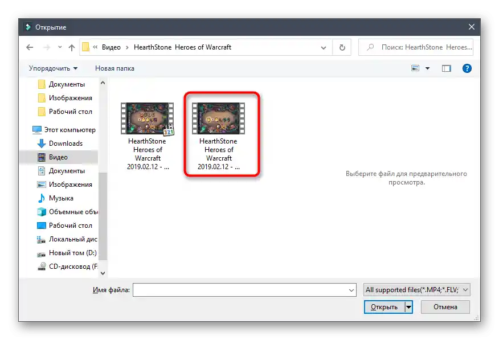499x340 pixels.
Task: Click the Открытие title bar app icon
Action: [x=28, y=27]
